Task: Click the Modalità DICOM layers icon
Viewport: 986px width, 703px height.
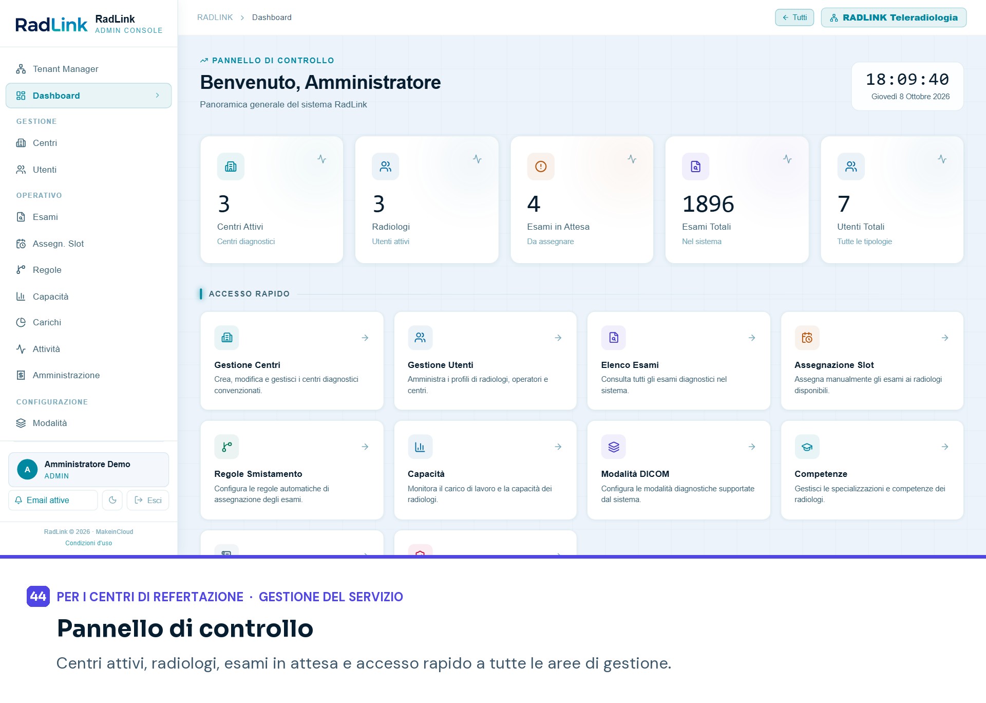Action: [614, 447]
